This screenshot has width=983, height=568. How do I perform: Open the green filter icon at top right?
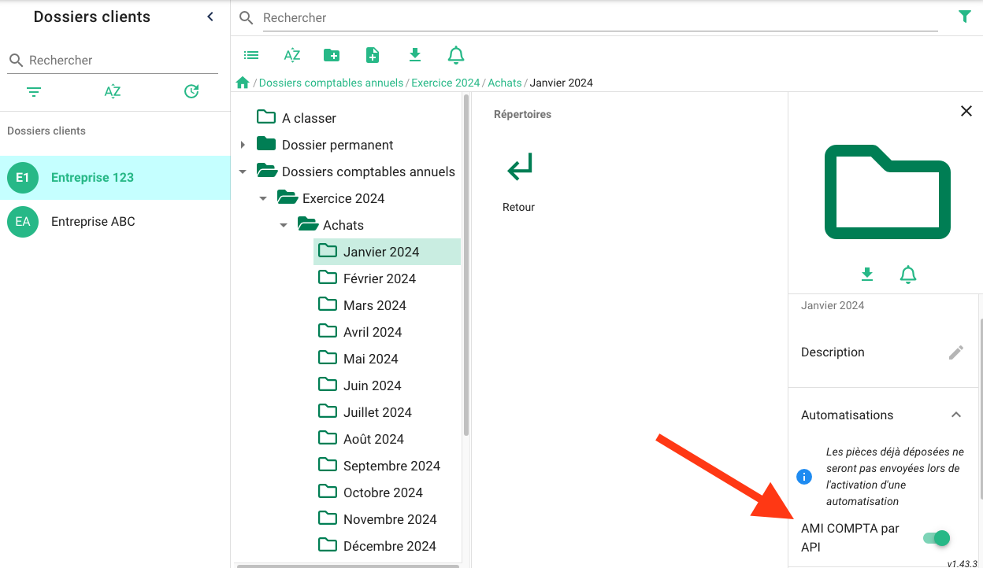[x=964, y=17]
